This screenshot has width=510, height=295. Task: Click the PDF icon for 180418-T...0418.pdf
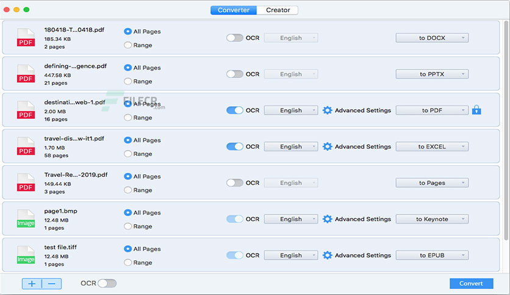tap(26, 38)
